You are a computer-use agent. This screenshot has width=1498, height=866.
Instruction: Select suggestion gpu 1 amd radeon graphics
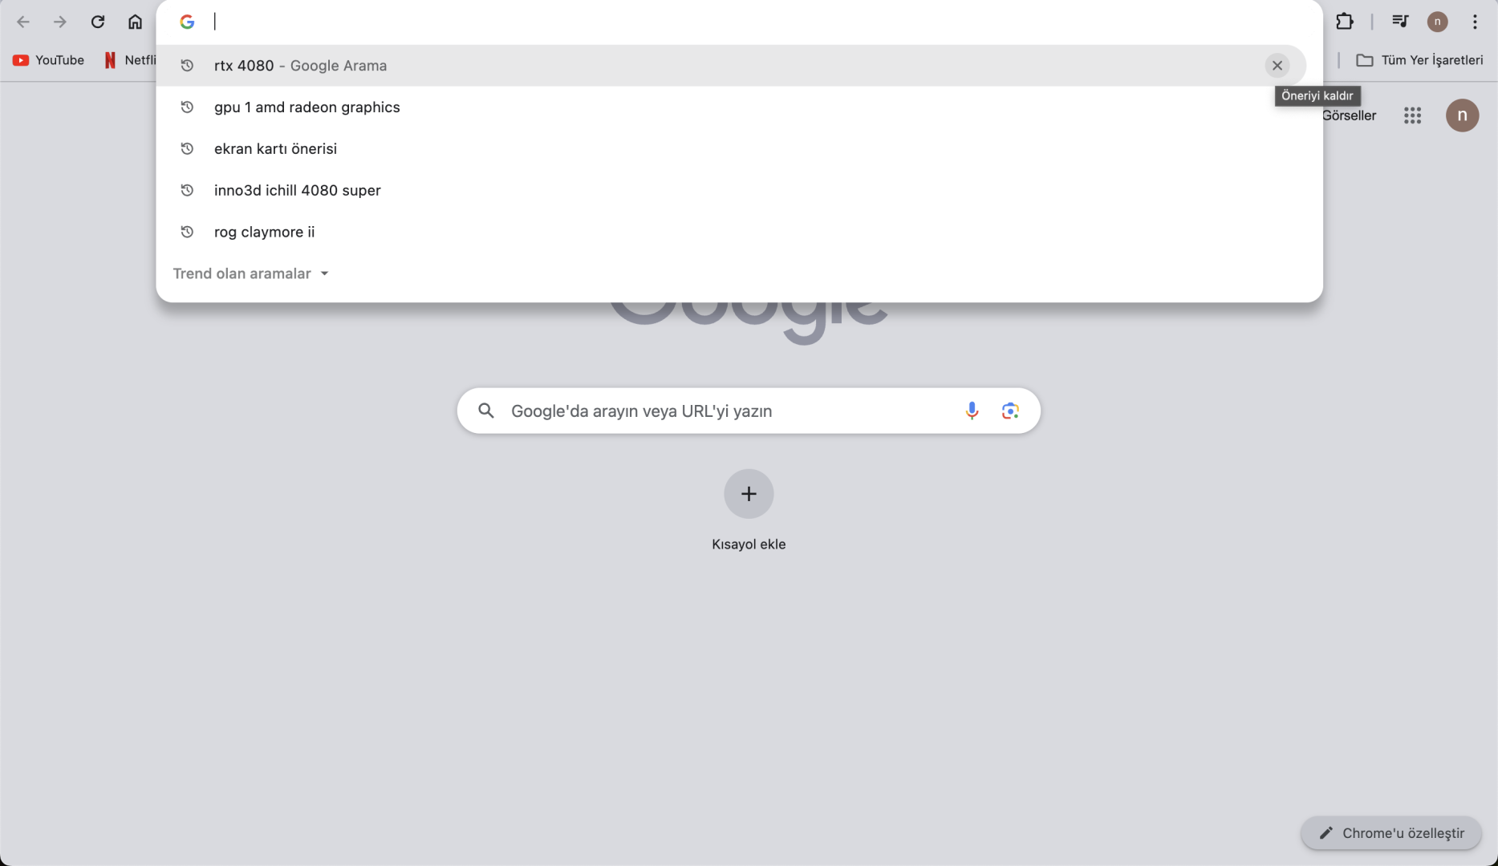[307, 107]
